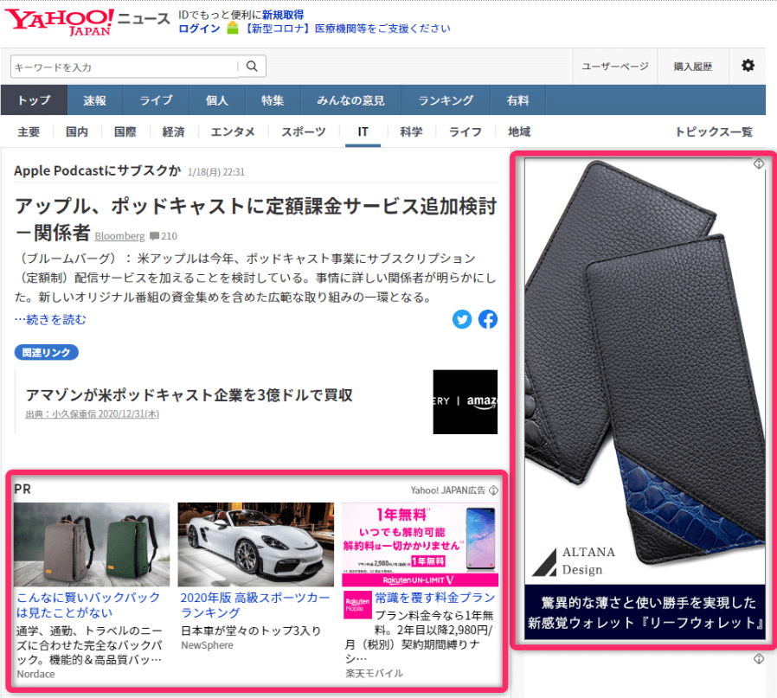Open the こんなに賢いバックパック ad link
Screen dimensions: 777x698
click(x=88, y=605)
